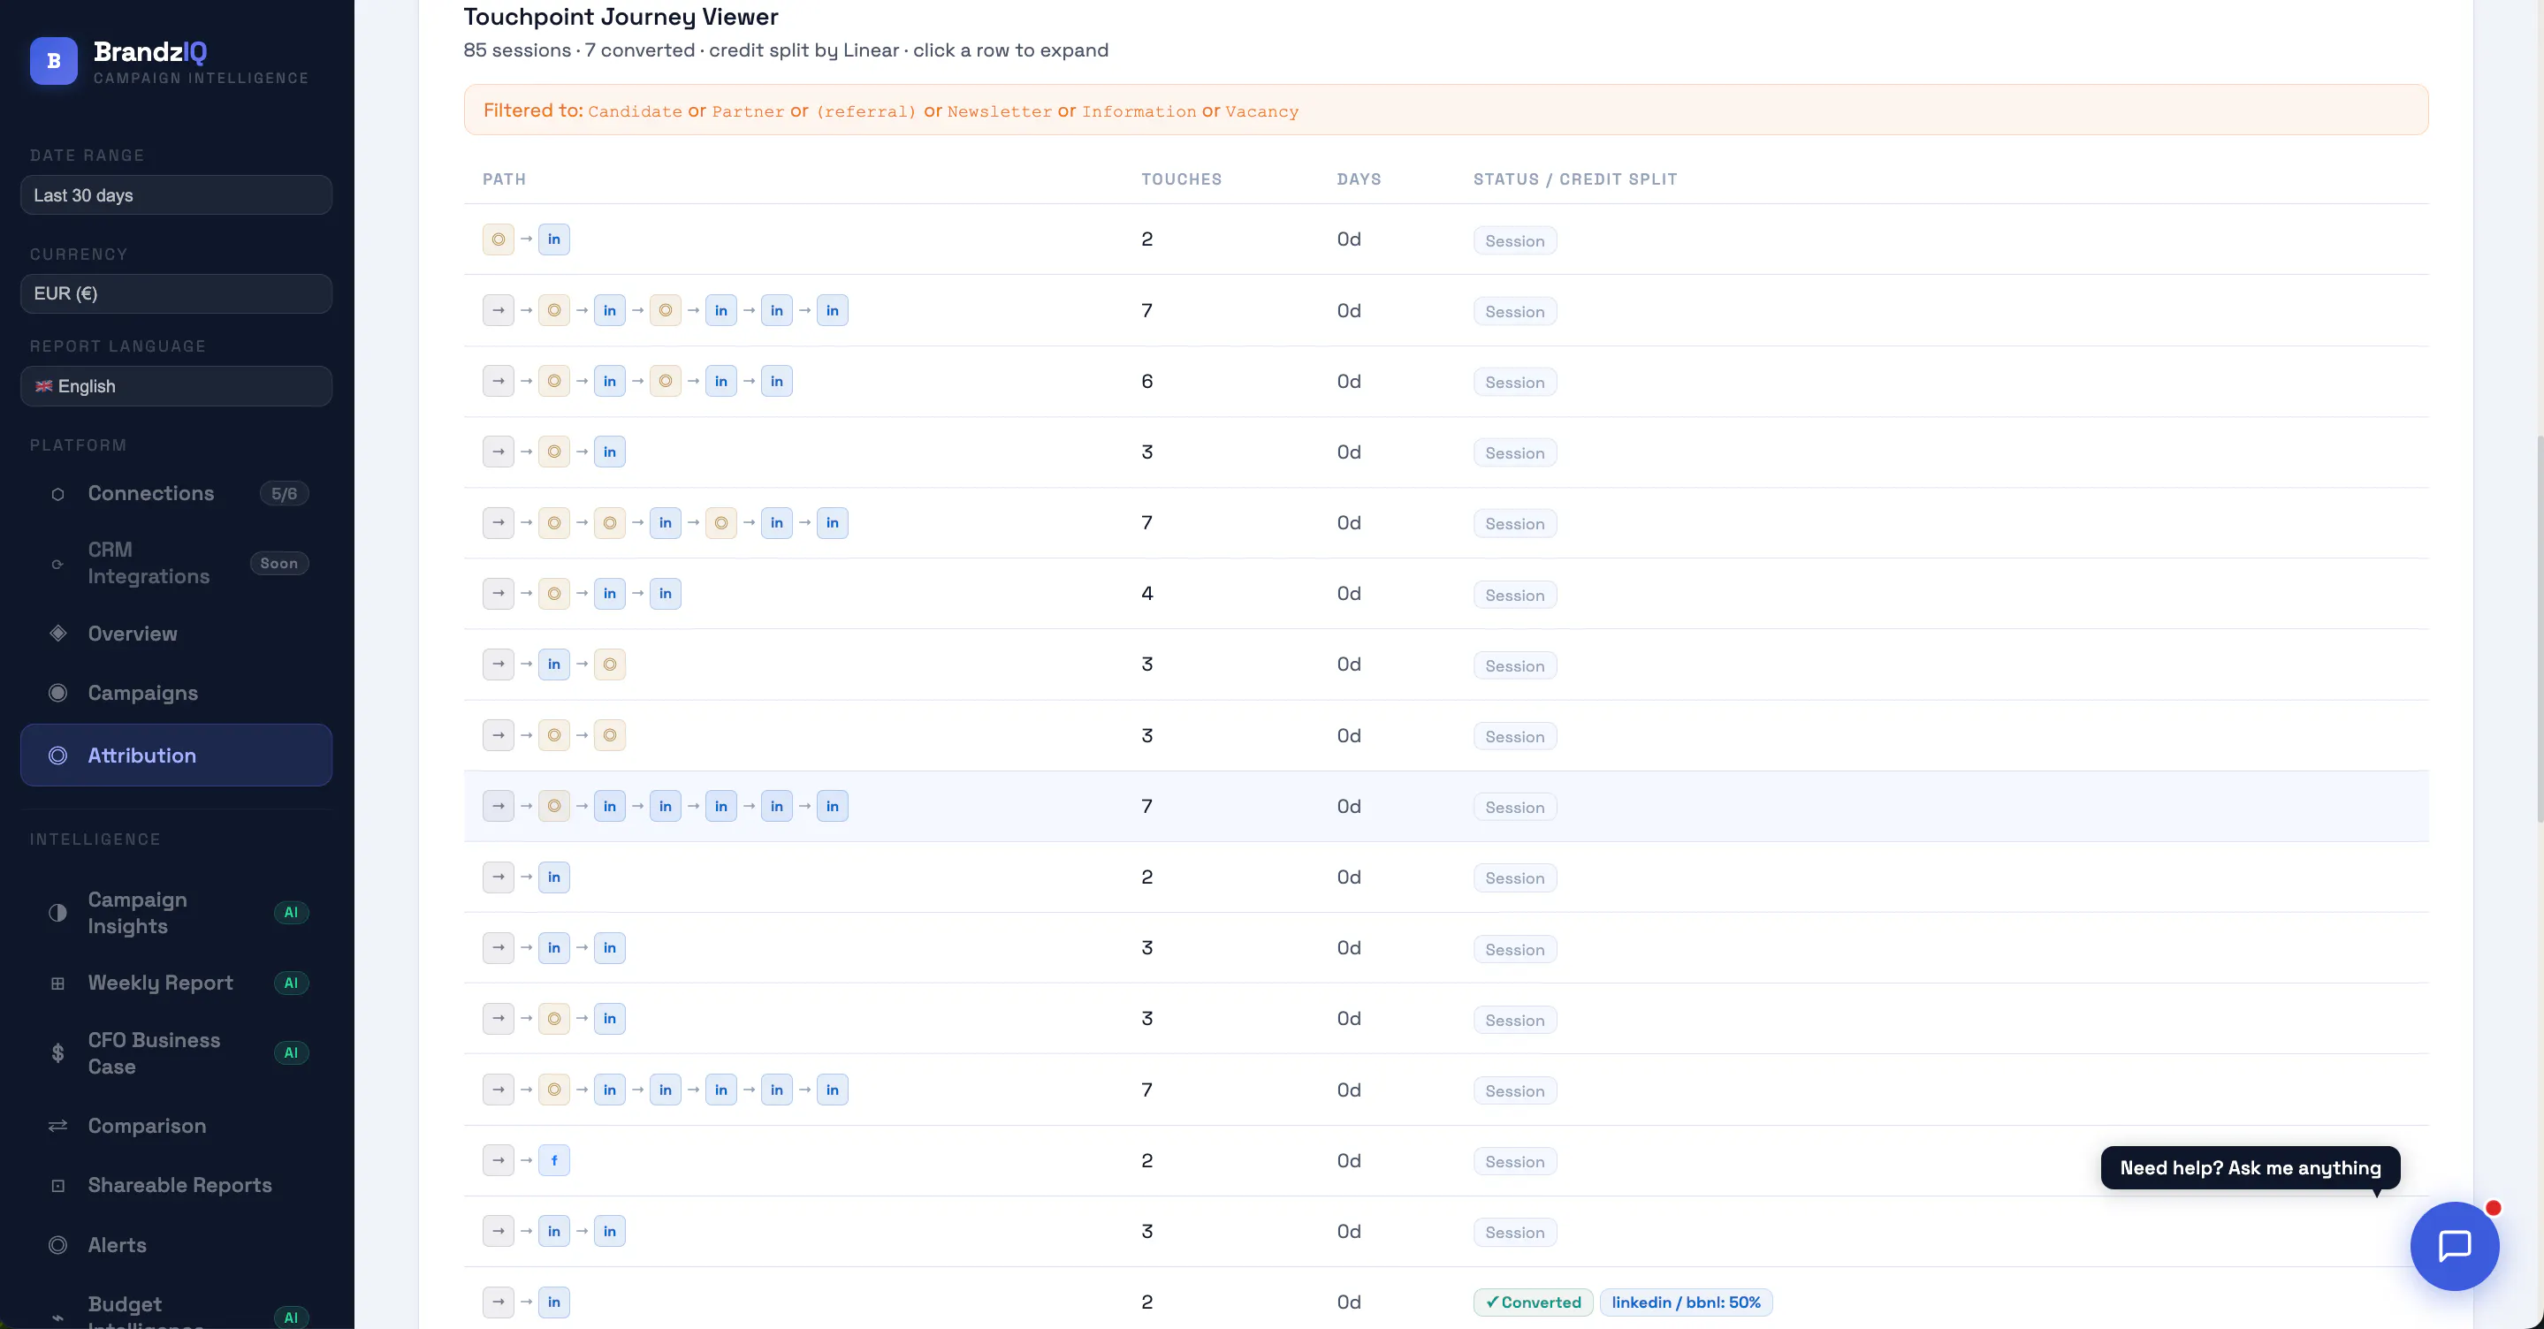This screenshot has width=2544, height=1329.
Task: Click the Alerts ring icon
Action: coord(57,1245)
